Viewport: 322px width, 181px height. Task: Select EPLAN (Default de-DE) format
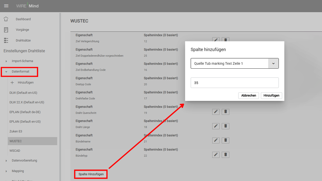coord(25,112)
